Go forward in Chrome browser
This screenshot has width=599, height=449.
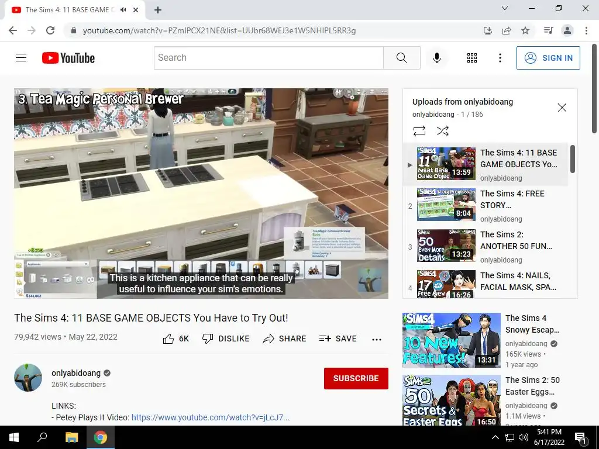[32, 30]
